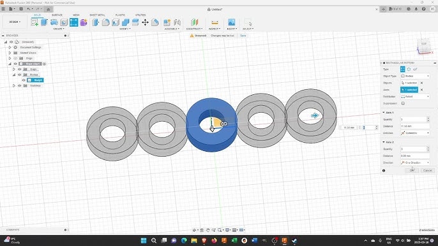Open the Object Type Bodies dropdown
438x246 pixels.
point(415,76)
